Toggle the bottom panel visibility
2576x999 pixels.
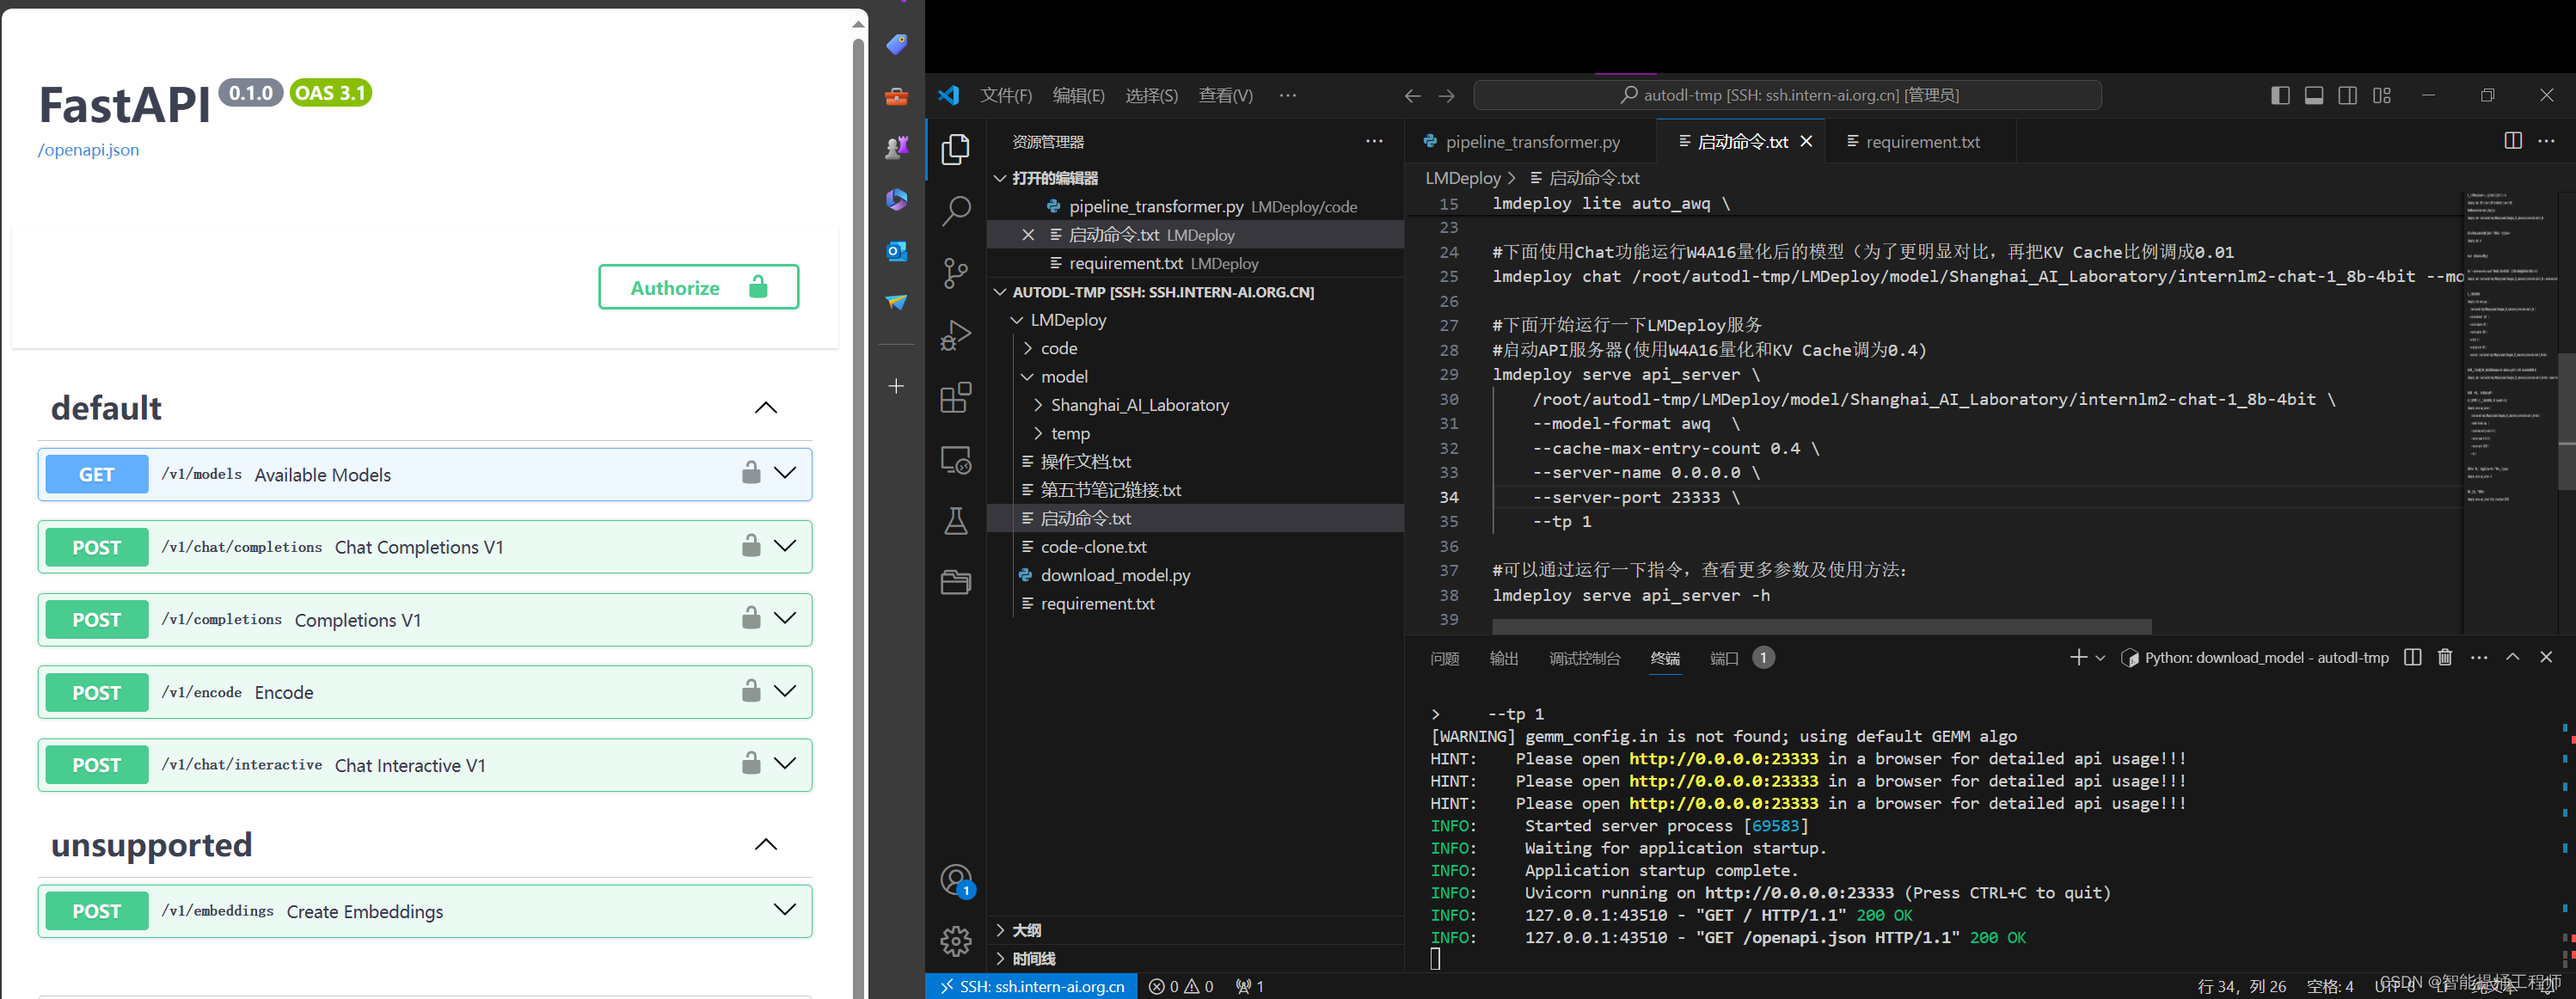click(x=2313, y=95)
